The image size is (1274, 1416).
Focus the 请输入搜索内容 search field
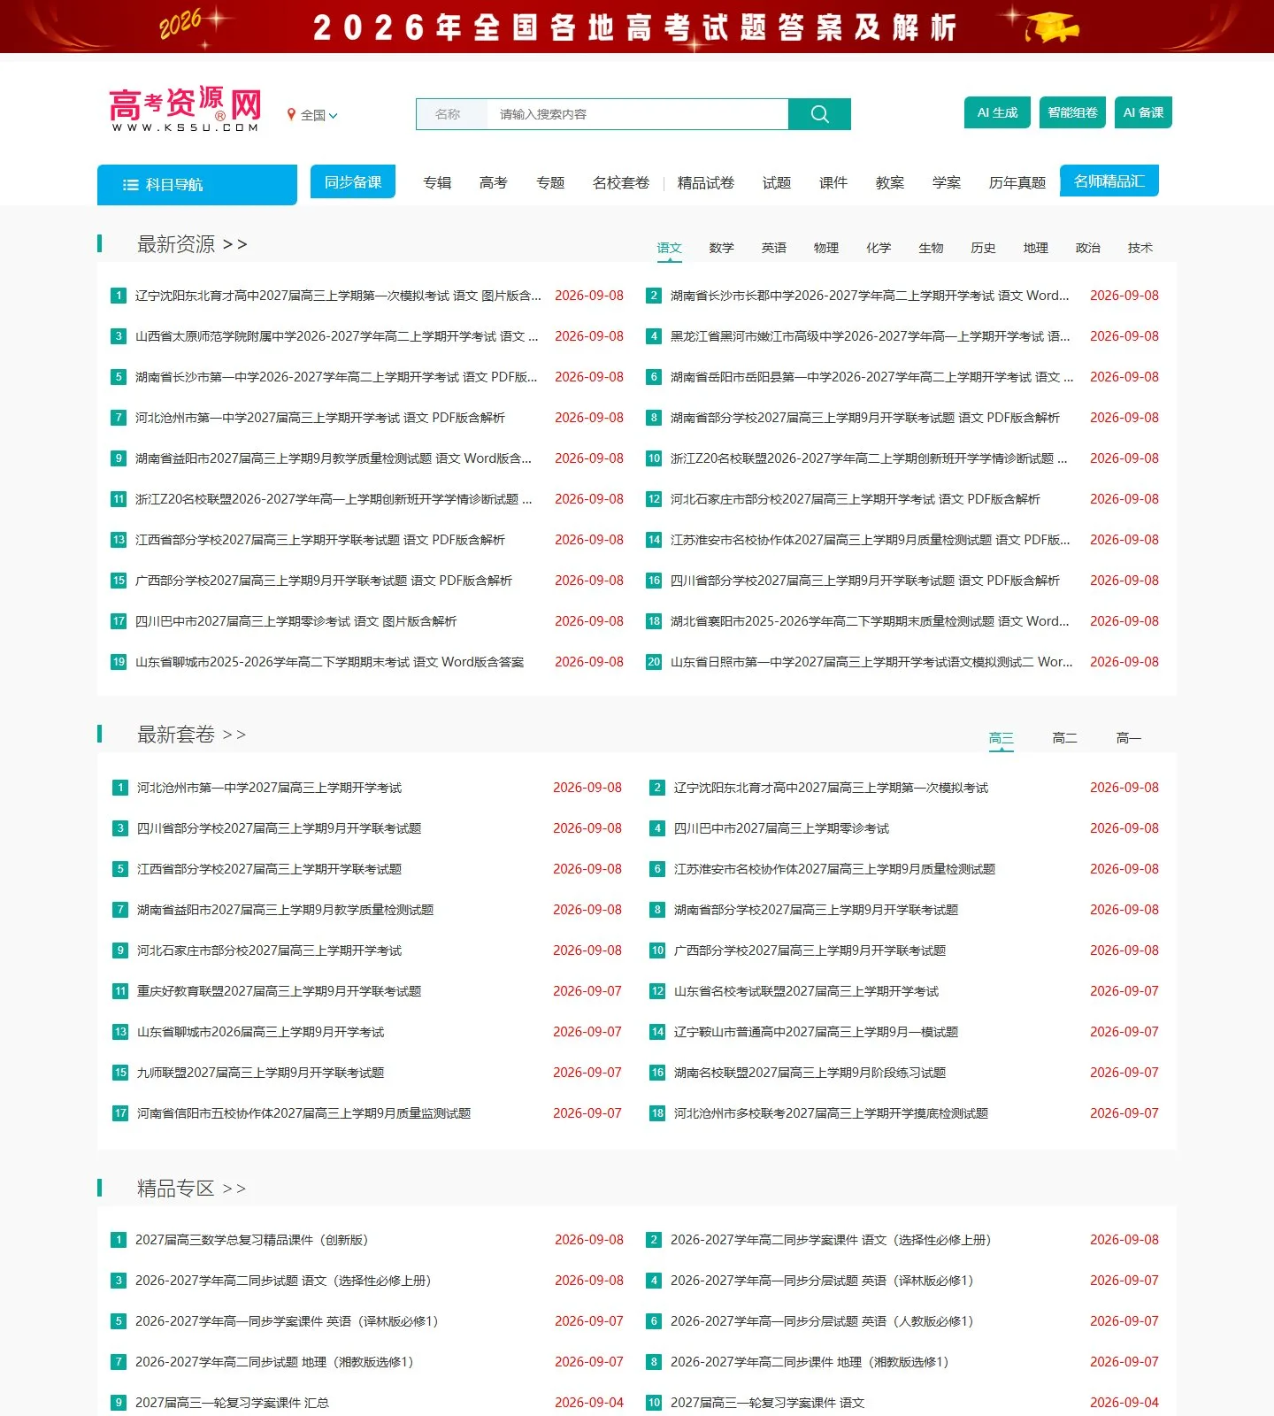(637, 114)
